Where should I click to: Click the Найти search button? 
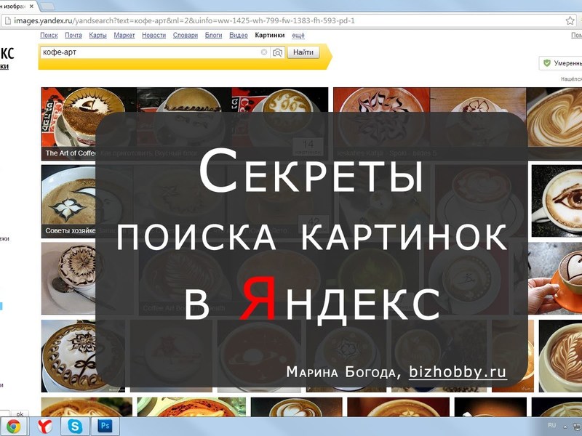coord(303,52)
